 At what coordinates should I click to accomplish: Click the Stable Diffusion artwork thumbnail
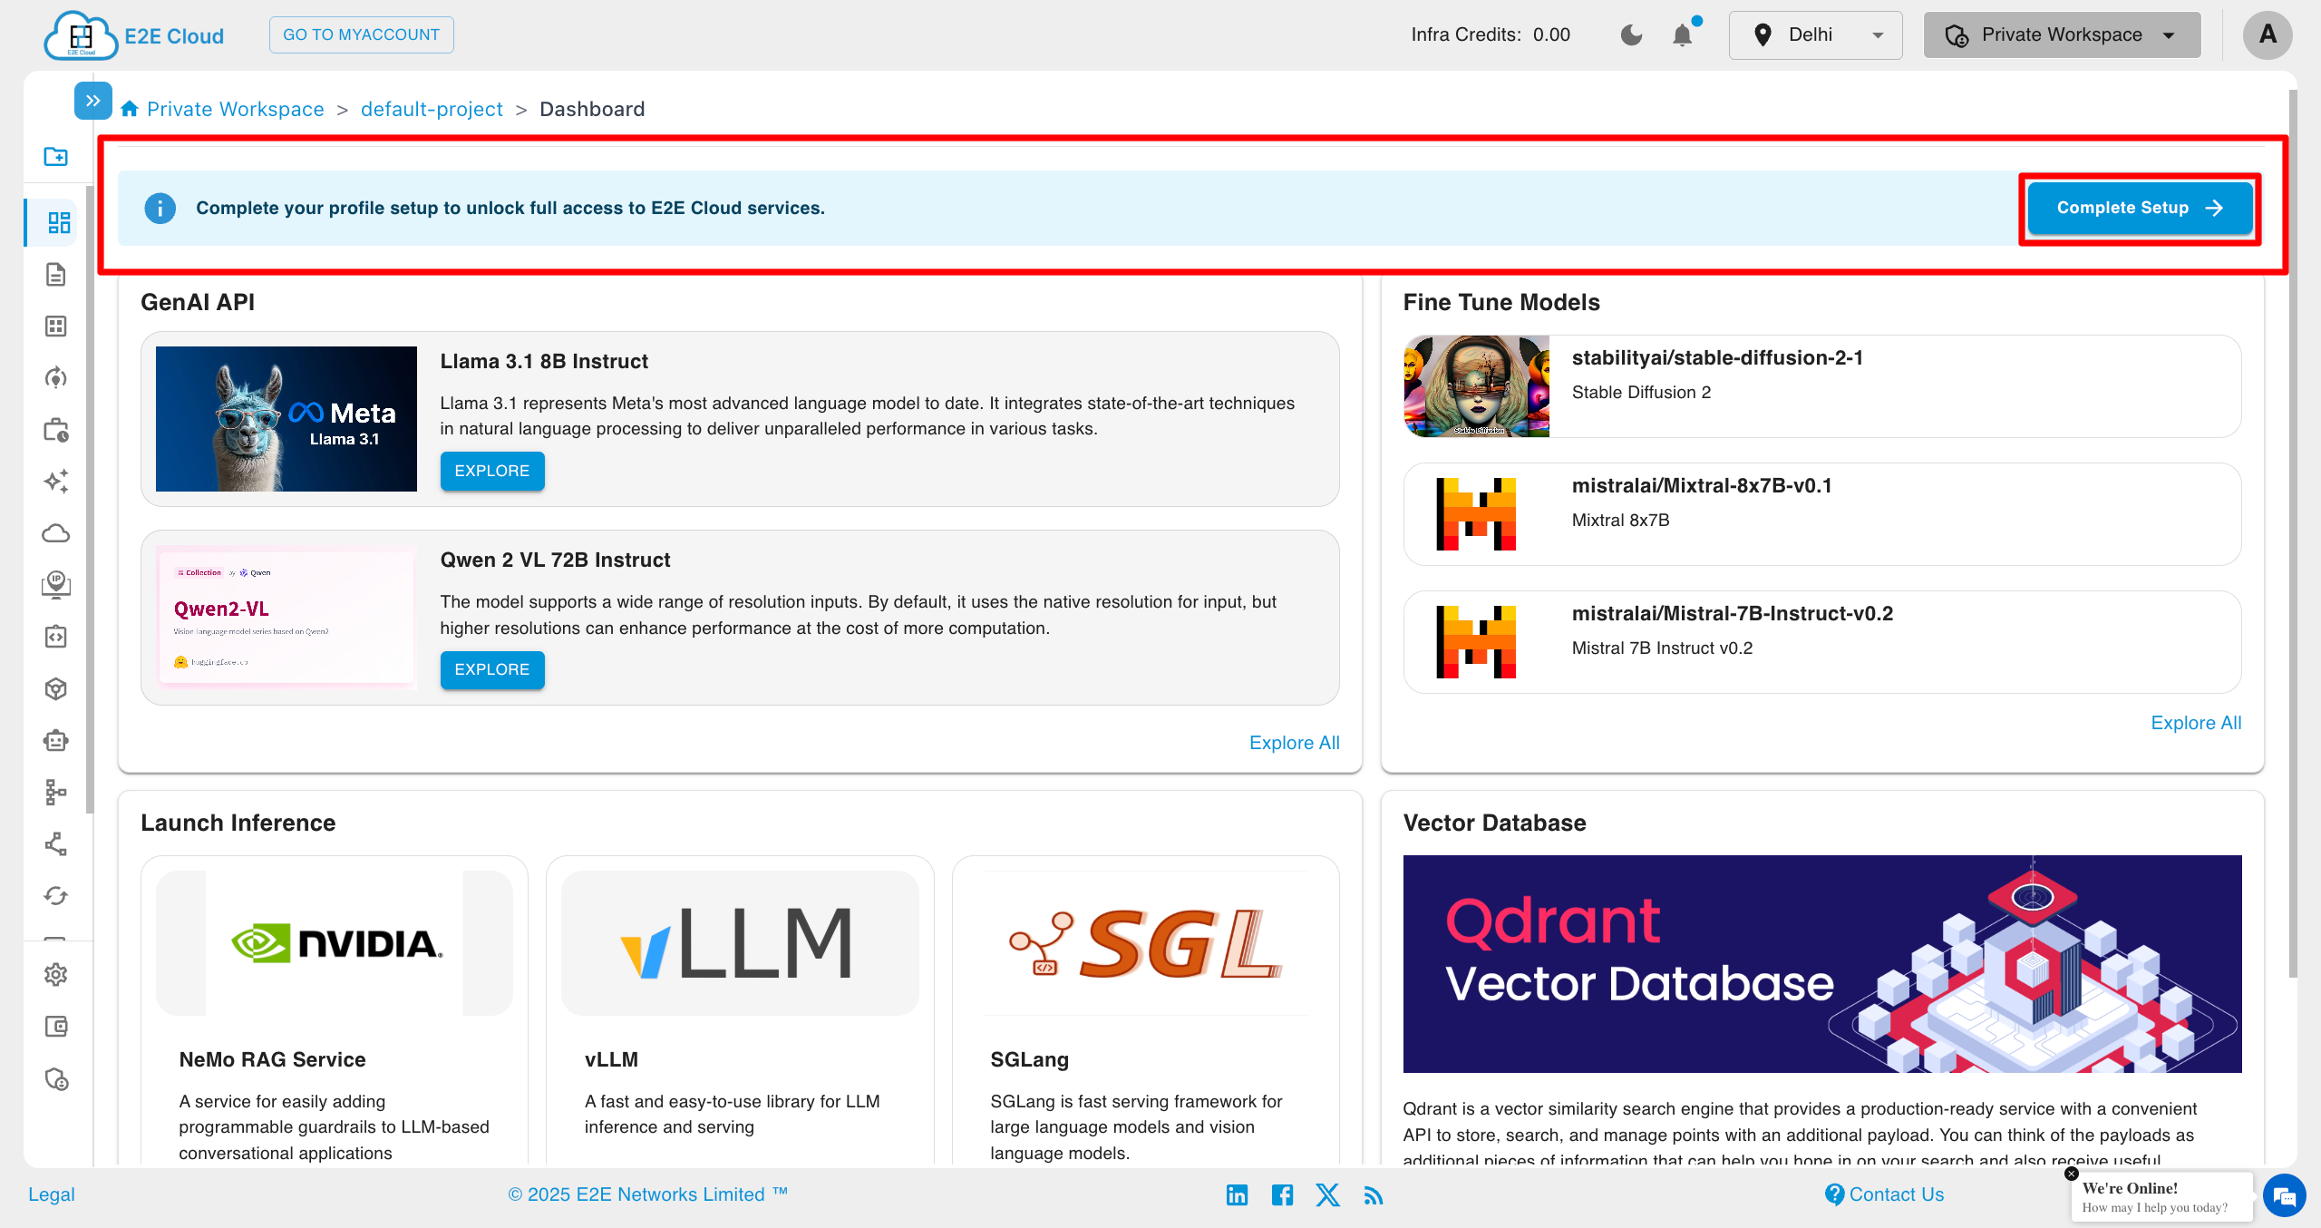point(1477,386)
